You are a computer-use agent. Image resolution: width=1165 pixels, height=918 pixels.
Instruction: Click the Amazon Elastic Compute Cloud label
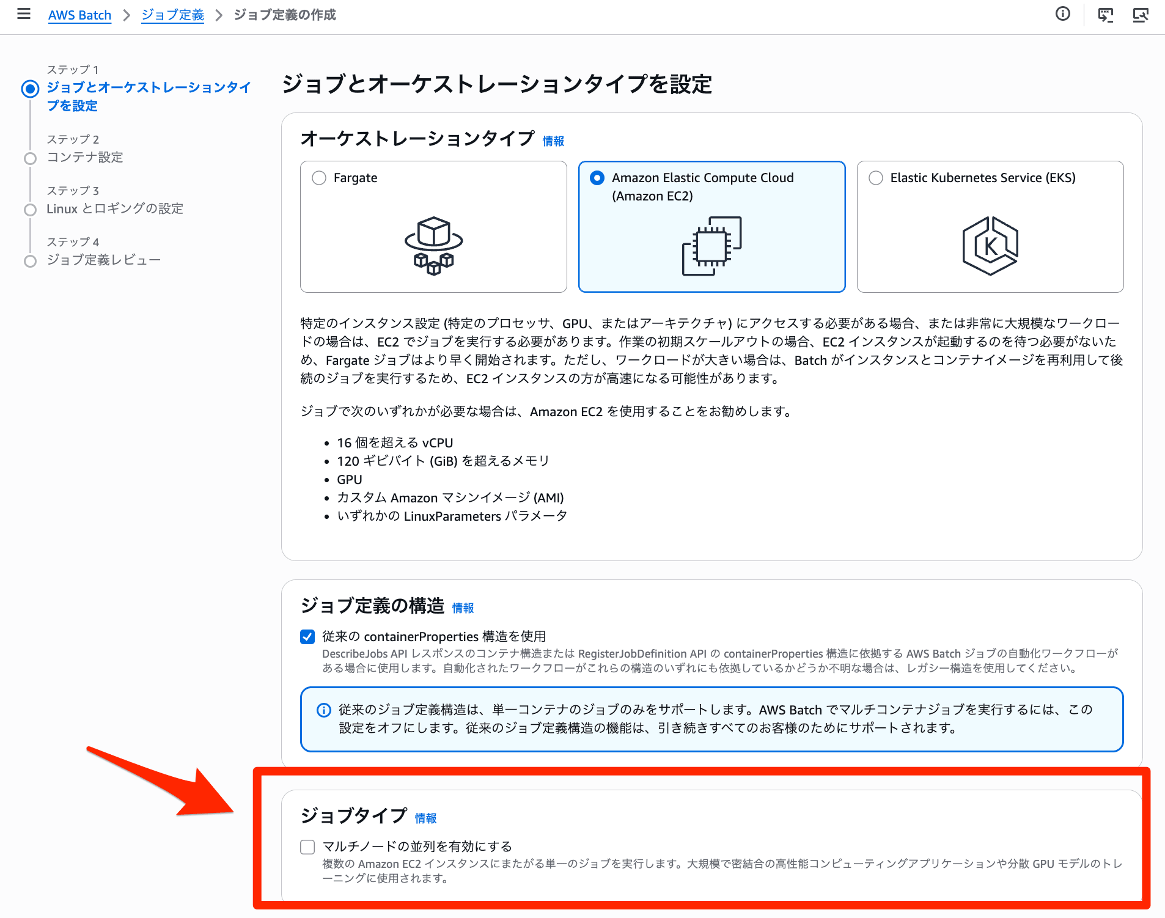pyautogui.click(x=702, y=187)
